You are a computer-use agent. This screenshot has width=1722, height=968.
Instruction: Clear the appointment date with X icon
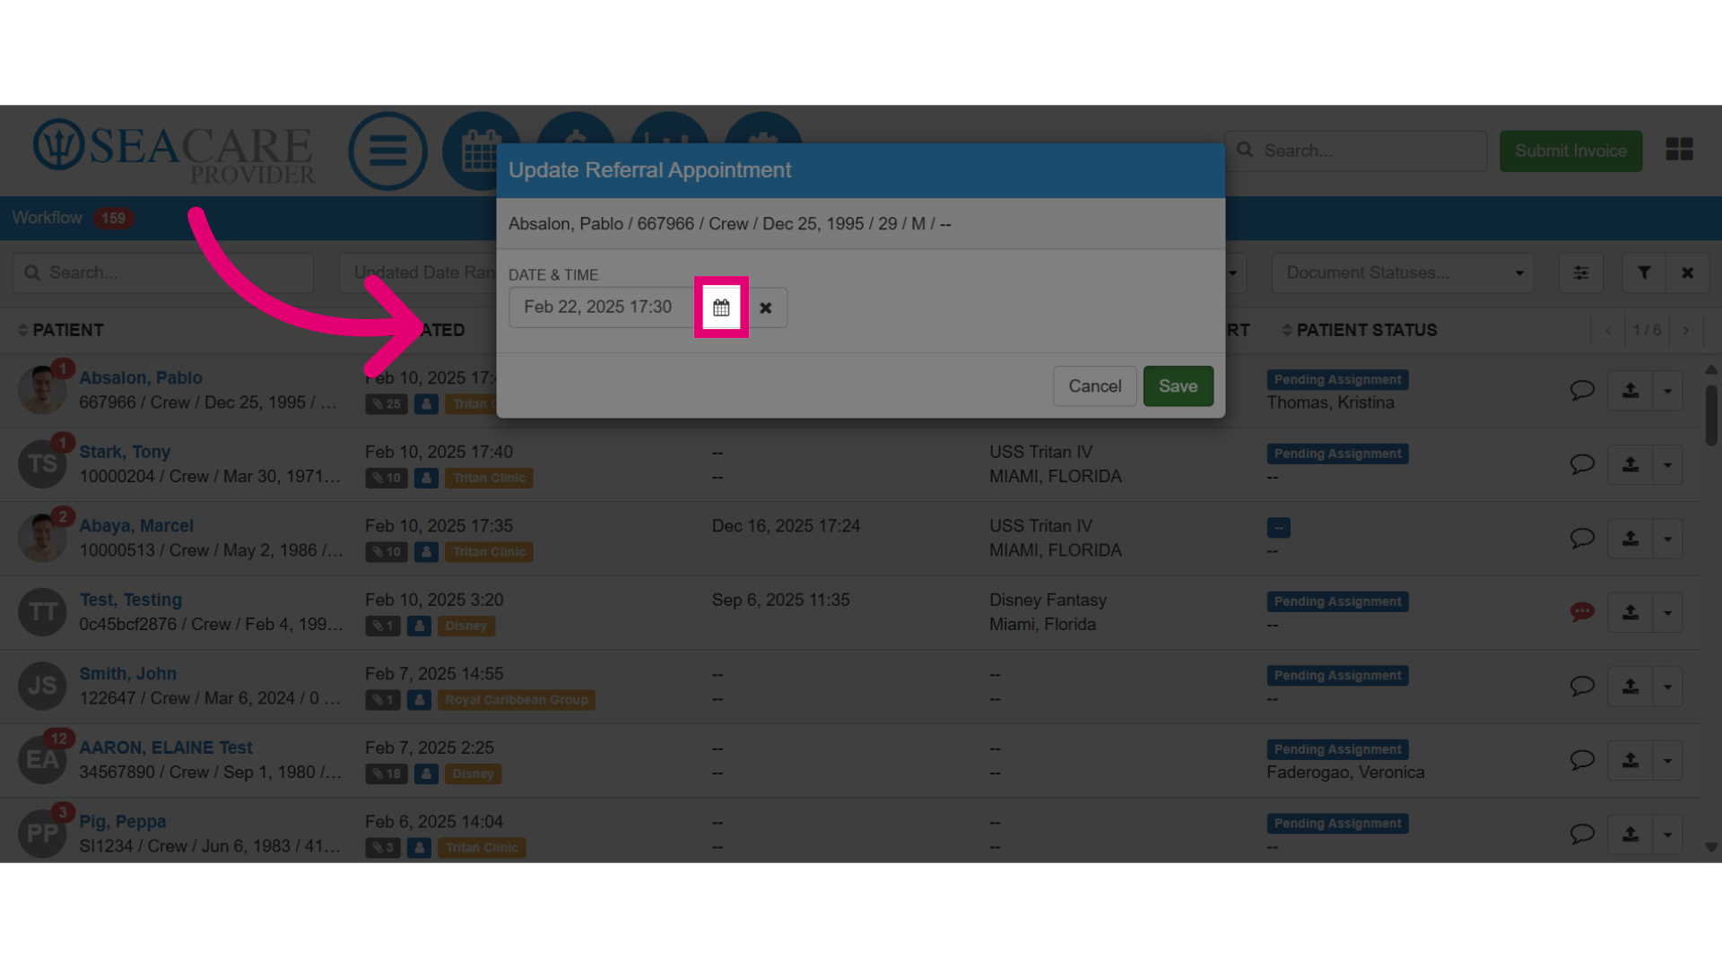pos(766,307)
